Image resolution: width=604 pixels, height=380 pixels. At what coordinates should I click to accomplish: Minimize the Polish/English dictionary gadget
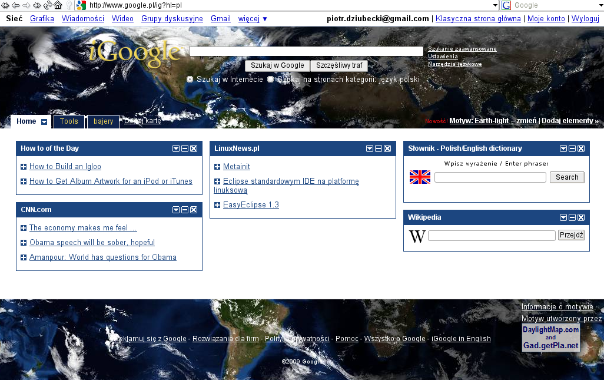(572, 148)
